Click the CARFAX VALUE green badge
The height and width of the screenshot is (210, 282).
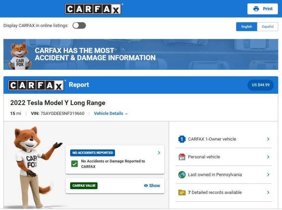(84, 186)
